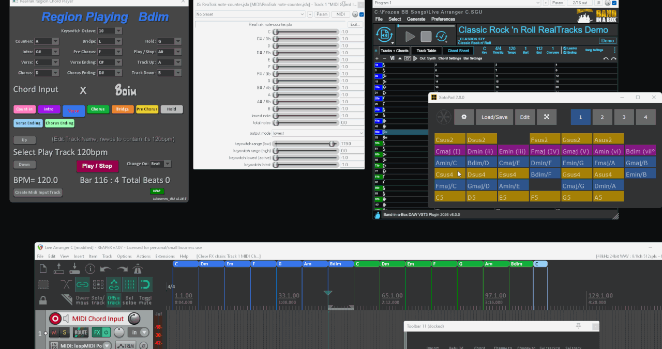Switch to Track Table tab

[427, 51]
